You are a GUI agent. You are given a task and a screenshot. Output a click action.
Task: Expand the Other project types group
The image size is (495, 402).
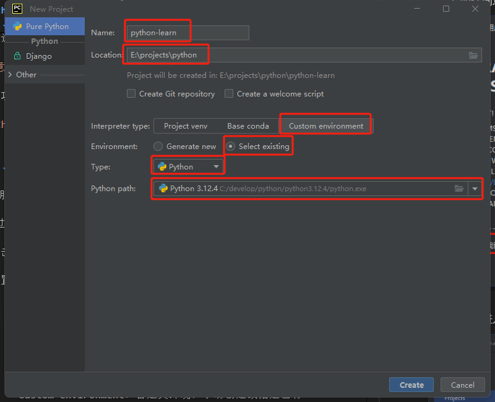point(9,75)
